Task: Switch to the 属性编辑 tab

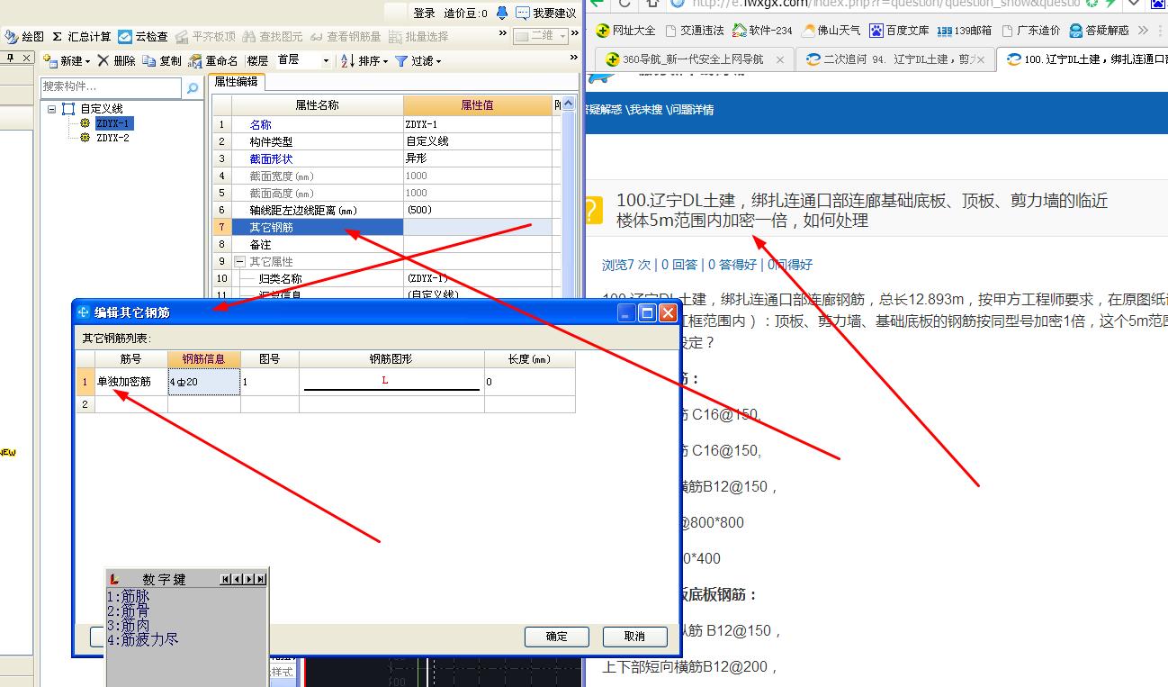Action: tap(235, 82)
